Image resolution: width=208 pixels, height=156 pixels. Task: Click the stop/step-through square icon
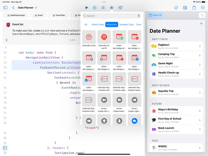95,8
